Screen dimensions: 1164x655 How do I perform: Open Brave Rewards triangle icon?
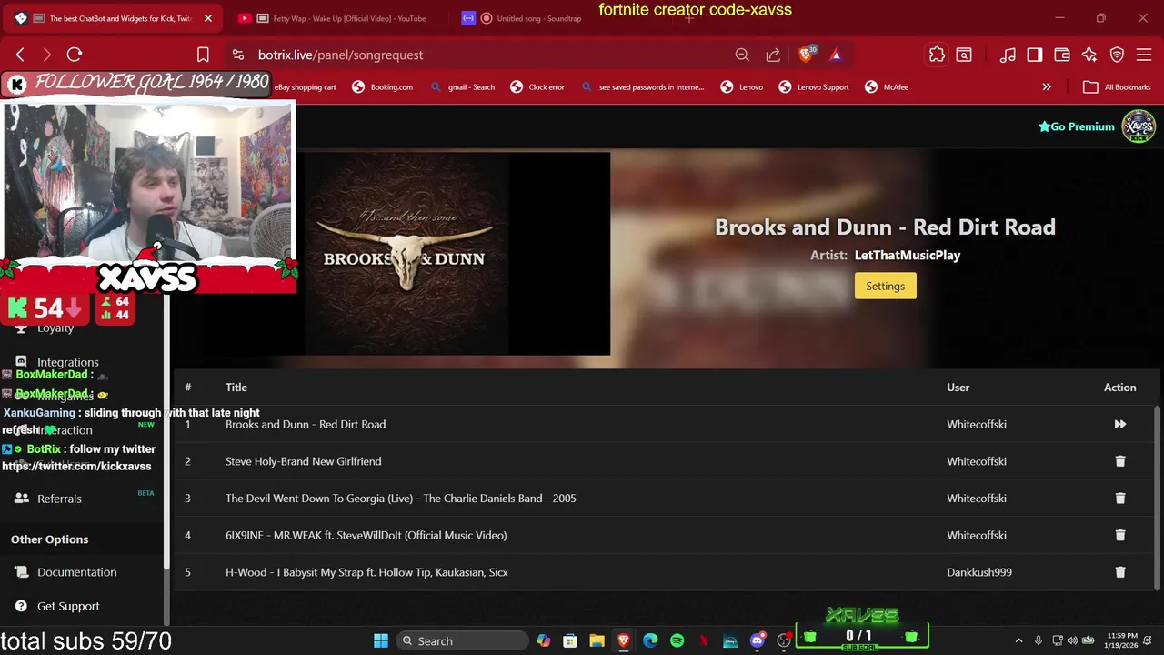click(x=836, y=55)
